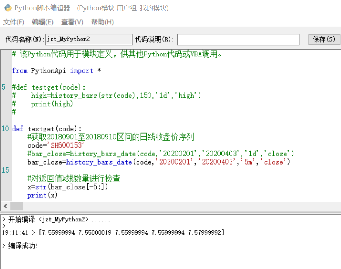Click the commented history_bars line with 150
The image size is (341, 269).
click(x=106, y=96)
